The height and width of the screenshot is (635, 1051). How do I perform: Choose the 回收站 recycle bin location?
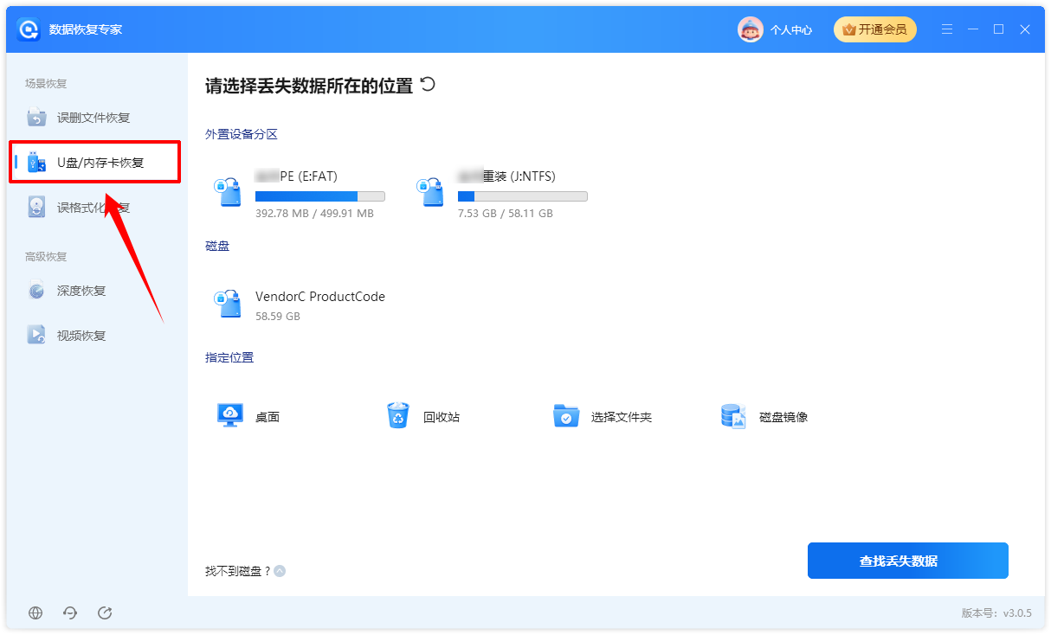point(422,417)
